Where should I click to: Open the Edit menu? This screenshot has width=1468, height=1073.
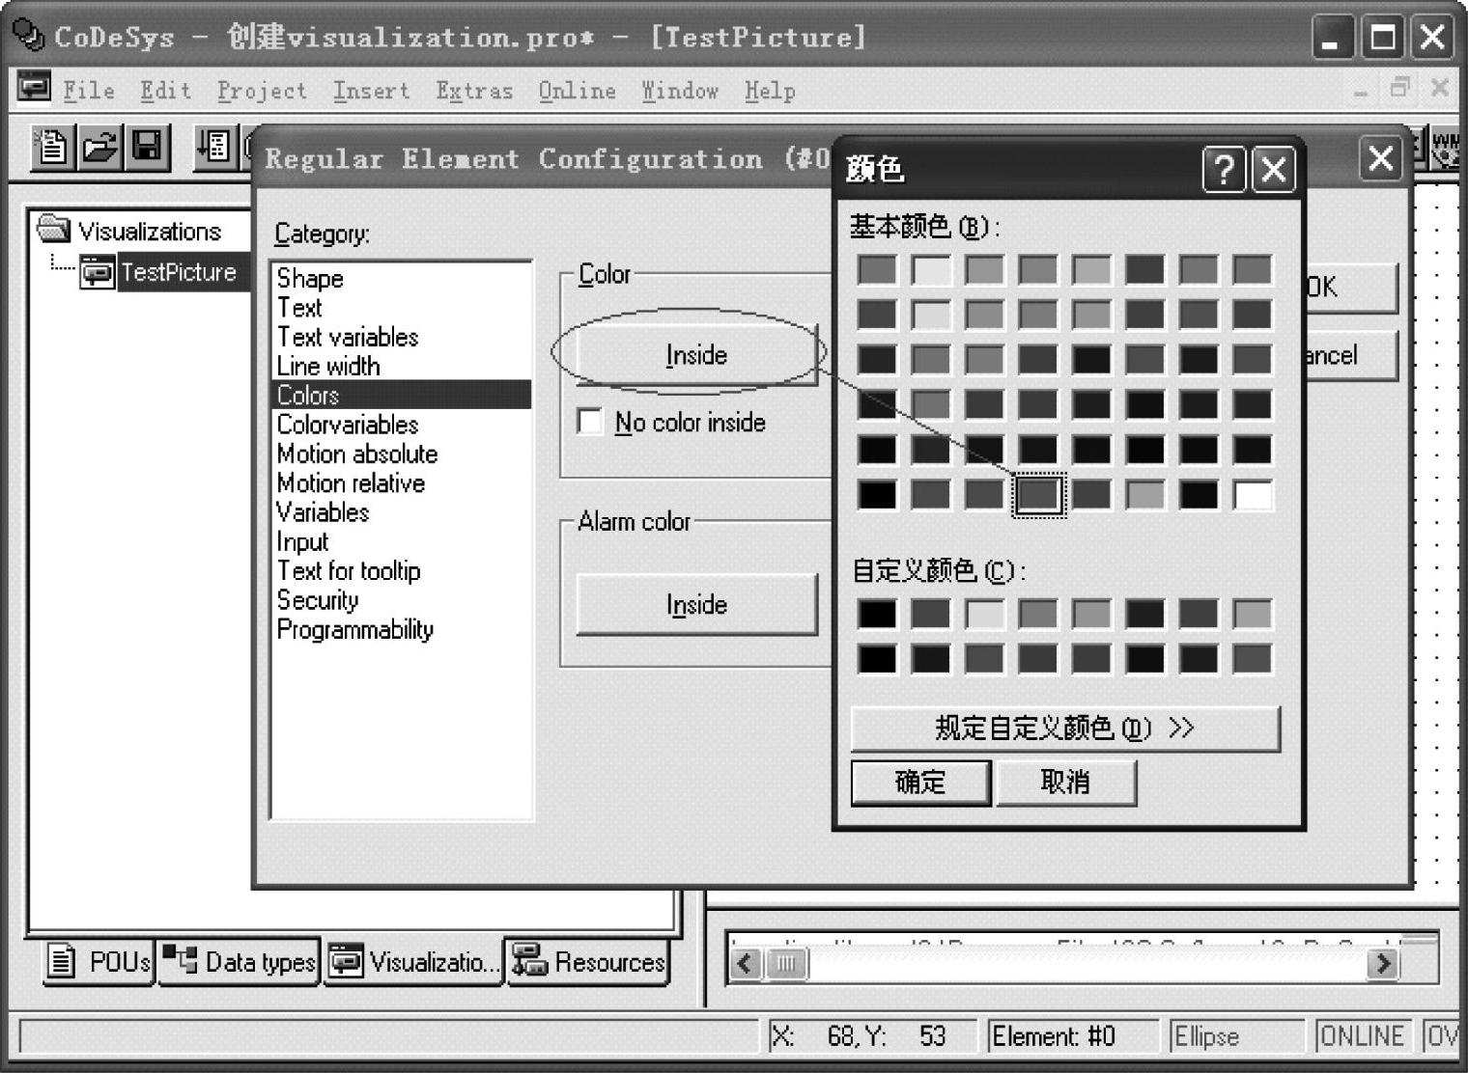coord(165,91)
